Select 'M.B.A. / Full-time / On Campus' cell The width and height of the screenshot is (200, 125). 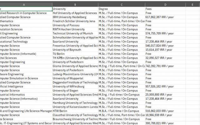(x=122, y=111)
